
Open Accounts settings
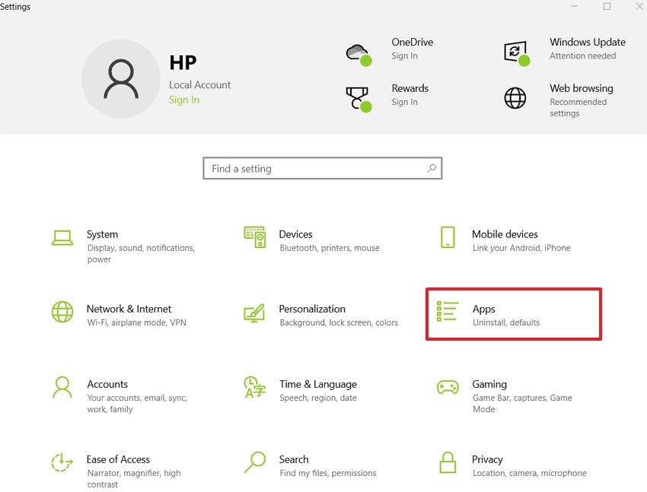pyautogui.click(x=107, y=385)
